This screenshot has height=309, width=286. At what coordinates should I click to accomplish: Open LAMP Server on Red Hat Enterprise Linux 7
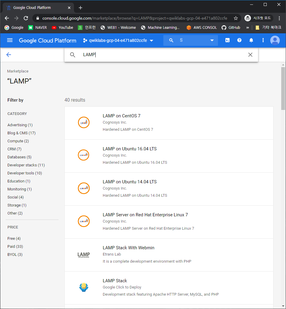tap(145, 215)
